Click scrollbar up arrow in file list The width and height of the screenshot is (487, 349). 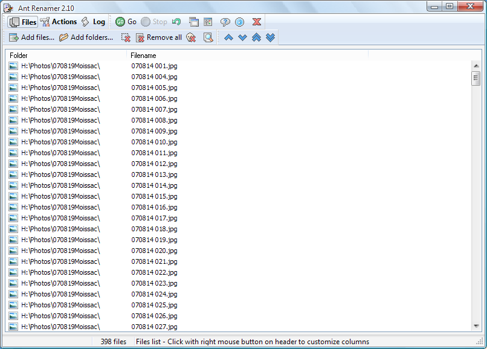[x=476, y=66]
